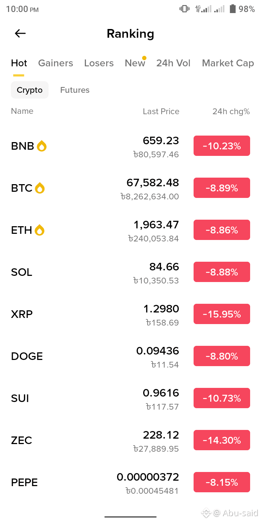Tap the flame icon beside BNB

[x=42, y=146]
